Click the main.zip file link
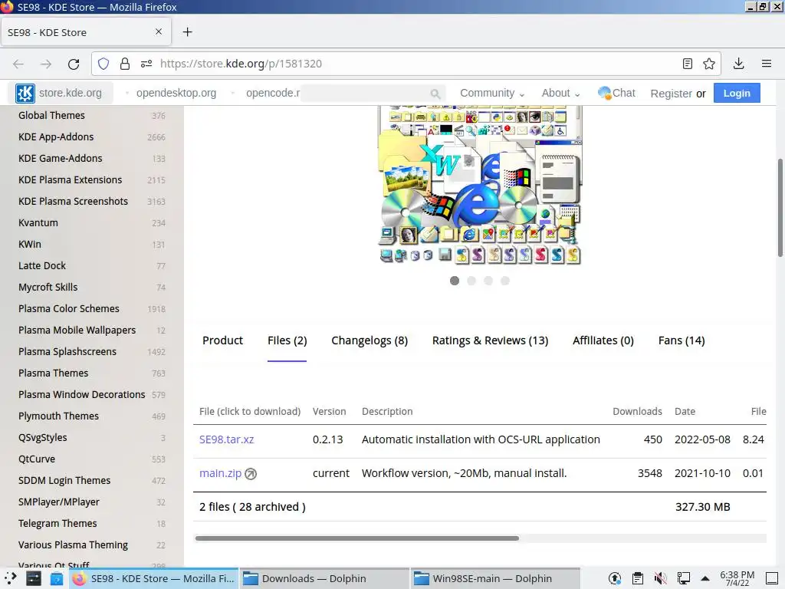Image resolution: width=785 pixels, height=589 pixels. tap(220, 473)
